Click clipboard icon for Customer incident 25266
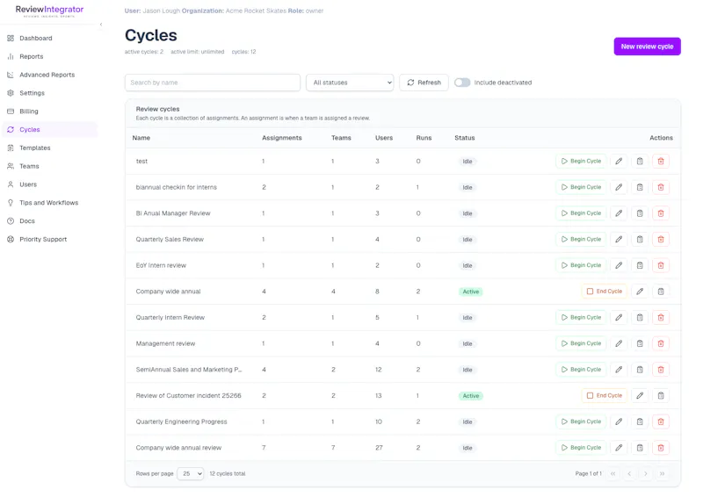This screenshot has height=497, width=703. [x=661, y=395]
